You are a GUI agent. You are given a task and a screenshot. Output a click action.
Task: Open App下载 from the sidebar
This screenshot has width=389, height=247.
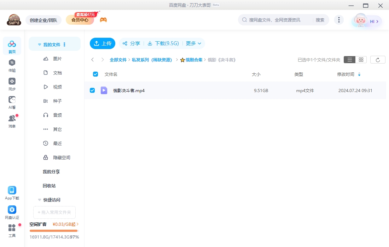[12, 192]
